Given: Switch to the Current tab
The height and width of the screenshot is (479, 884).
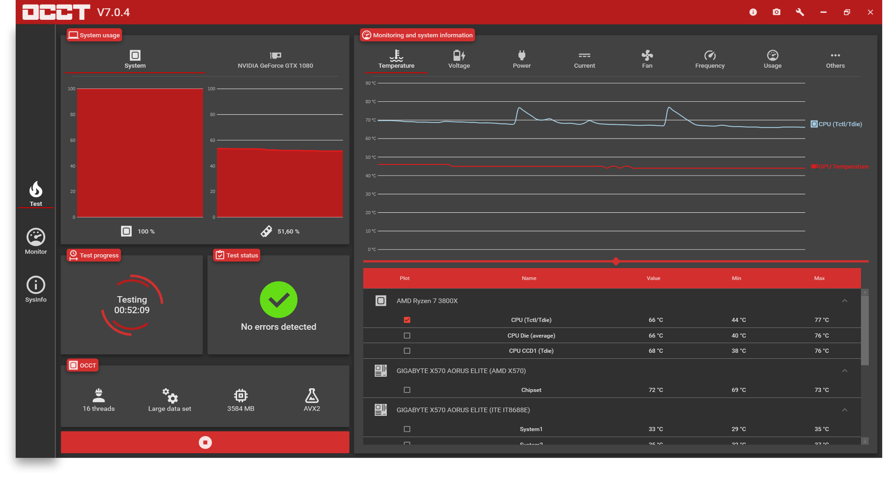Looking at the screenshot, I should [x=584, y=59].
